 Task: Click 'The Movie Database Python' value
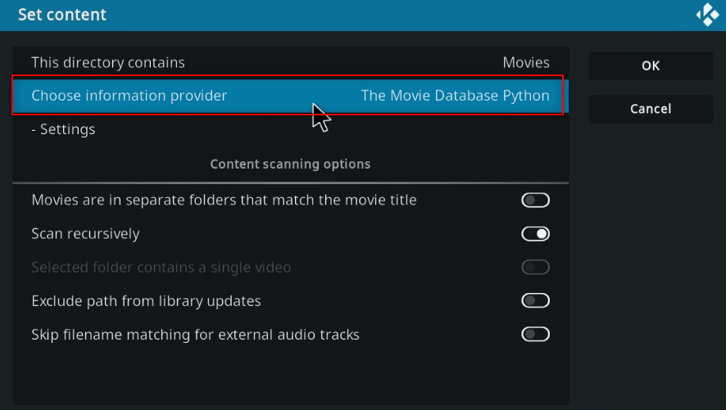pyautogui.click(x=455, y=96)
